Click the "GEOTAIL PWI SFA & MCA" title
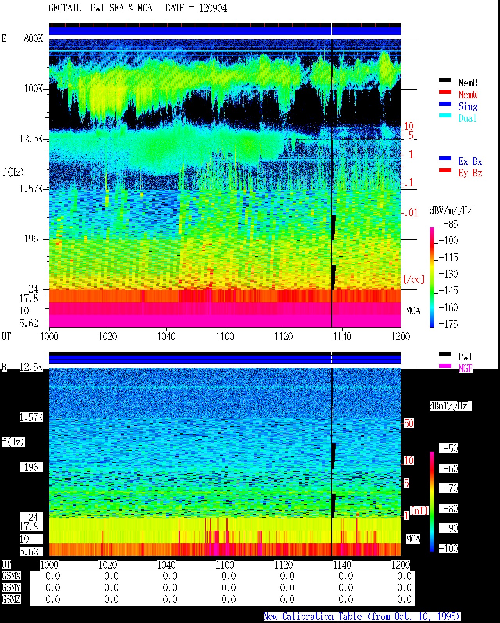 point(100,8)
